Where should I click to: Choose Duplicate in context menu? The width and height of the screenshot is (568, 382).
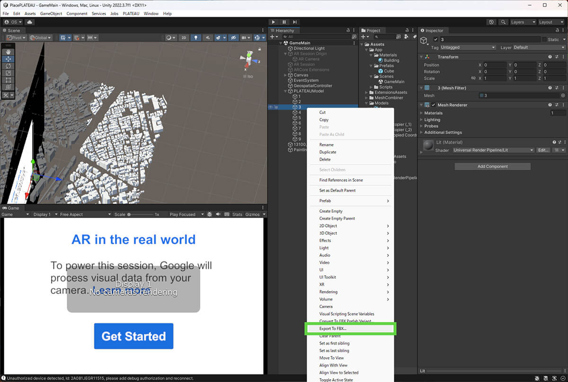[x=328, y=152]
